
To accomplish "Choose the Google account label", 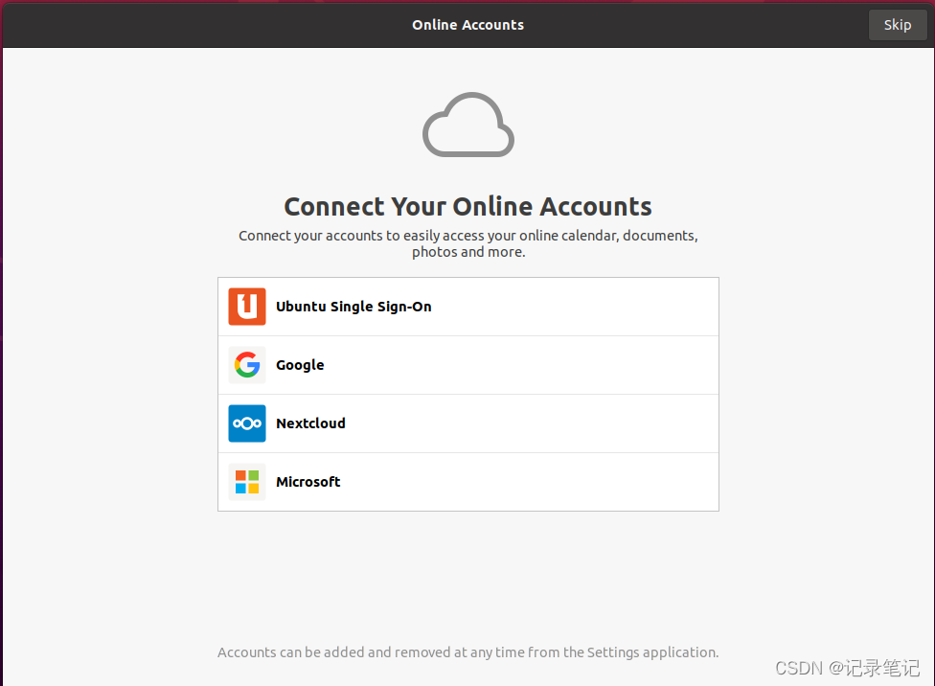I will point(300,365).
